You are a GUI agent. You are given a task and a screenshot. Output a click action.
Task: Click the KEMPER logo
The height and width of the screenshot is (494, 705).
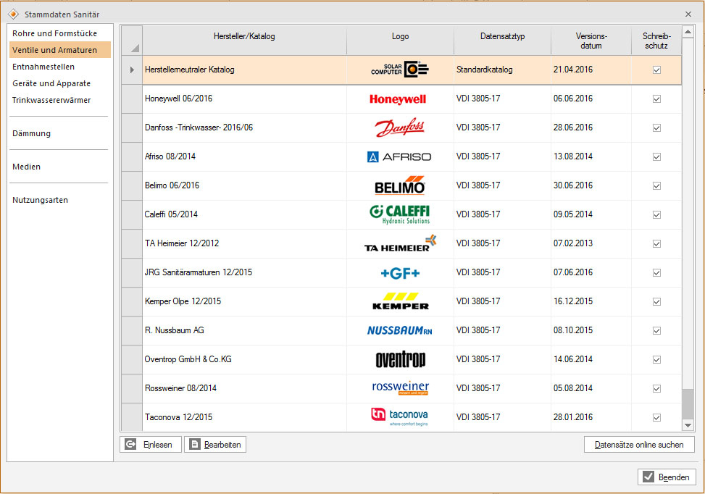(x=400, y=301)
